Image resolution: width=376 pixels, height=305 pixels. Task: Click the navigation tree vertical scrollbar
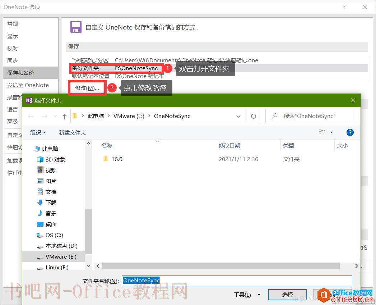point(88,232)
